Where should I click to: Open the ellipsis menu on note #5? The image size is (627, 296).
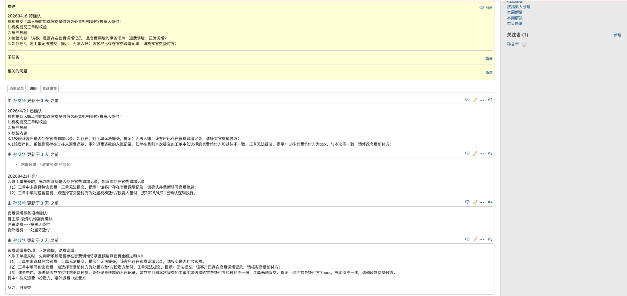pyautogui.click(x=482, y=240)
